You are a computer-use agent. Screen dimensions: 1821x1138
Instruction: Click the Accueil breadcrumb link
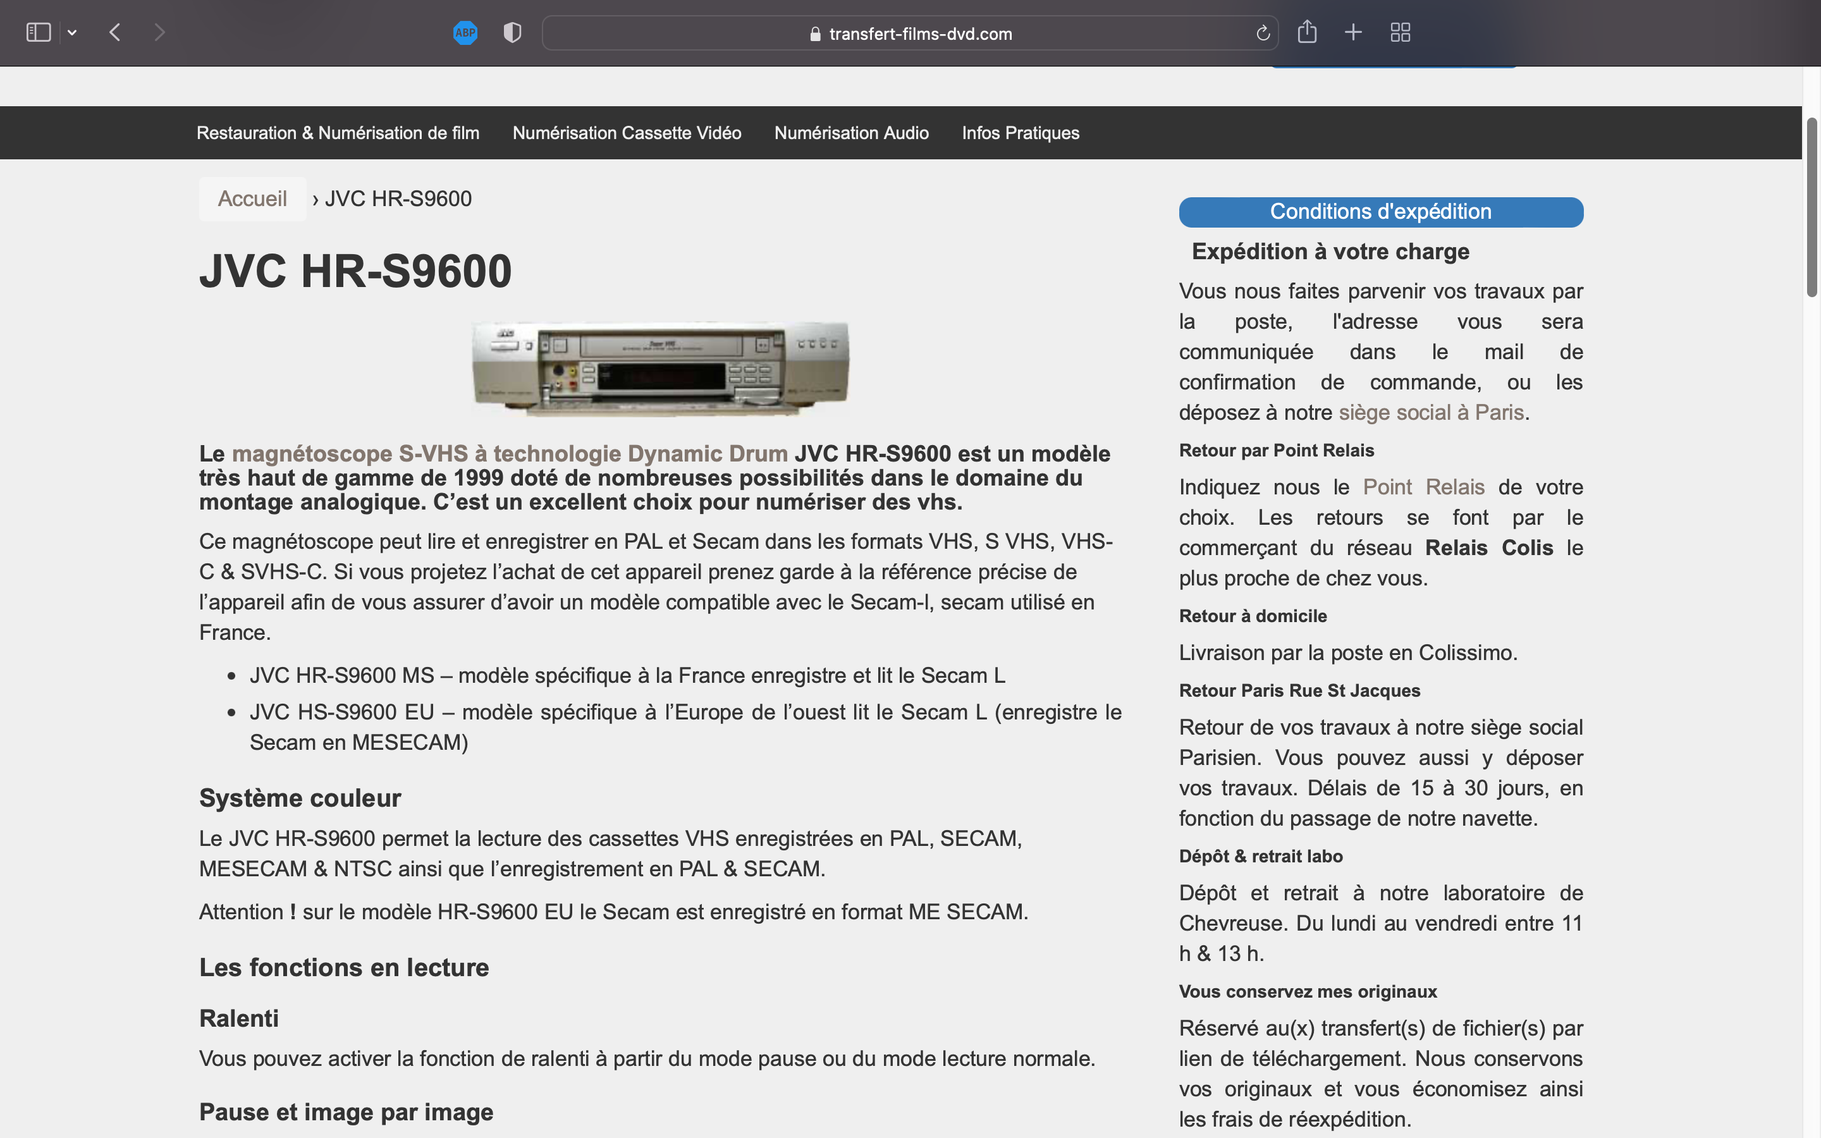tap(252, 199)
